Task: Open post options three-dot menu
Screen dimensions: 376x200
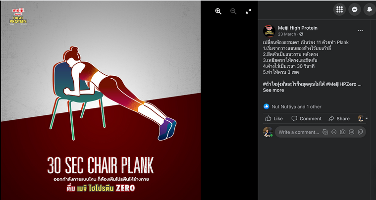Action: 360,30
